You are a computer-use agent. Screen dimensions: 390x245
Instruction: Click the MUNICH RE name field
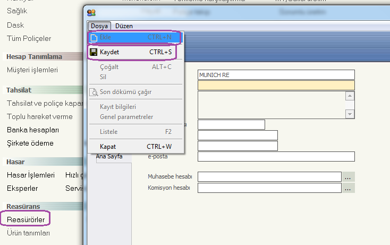[275, 75]
